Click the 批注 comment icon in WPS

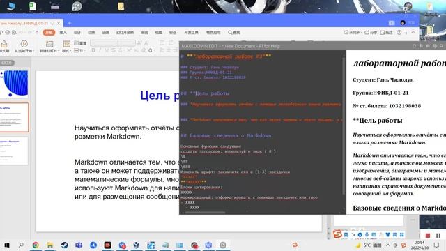[387, 33]
